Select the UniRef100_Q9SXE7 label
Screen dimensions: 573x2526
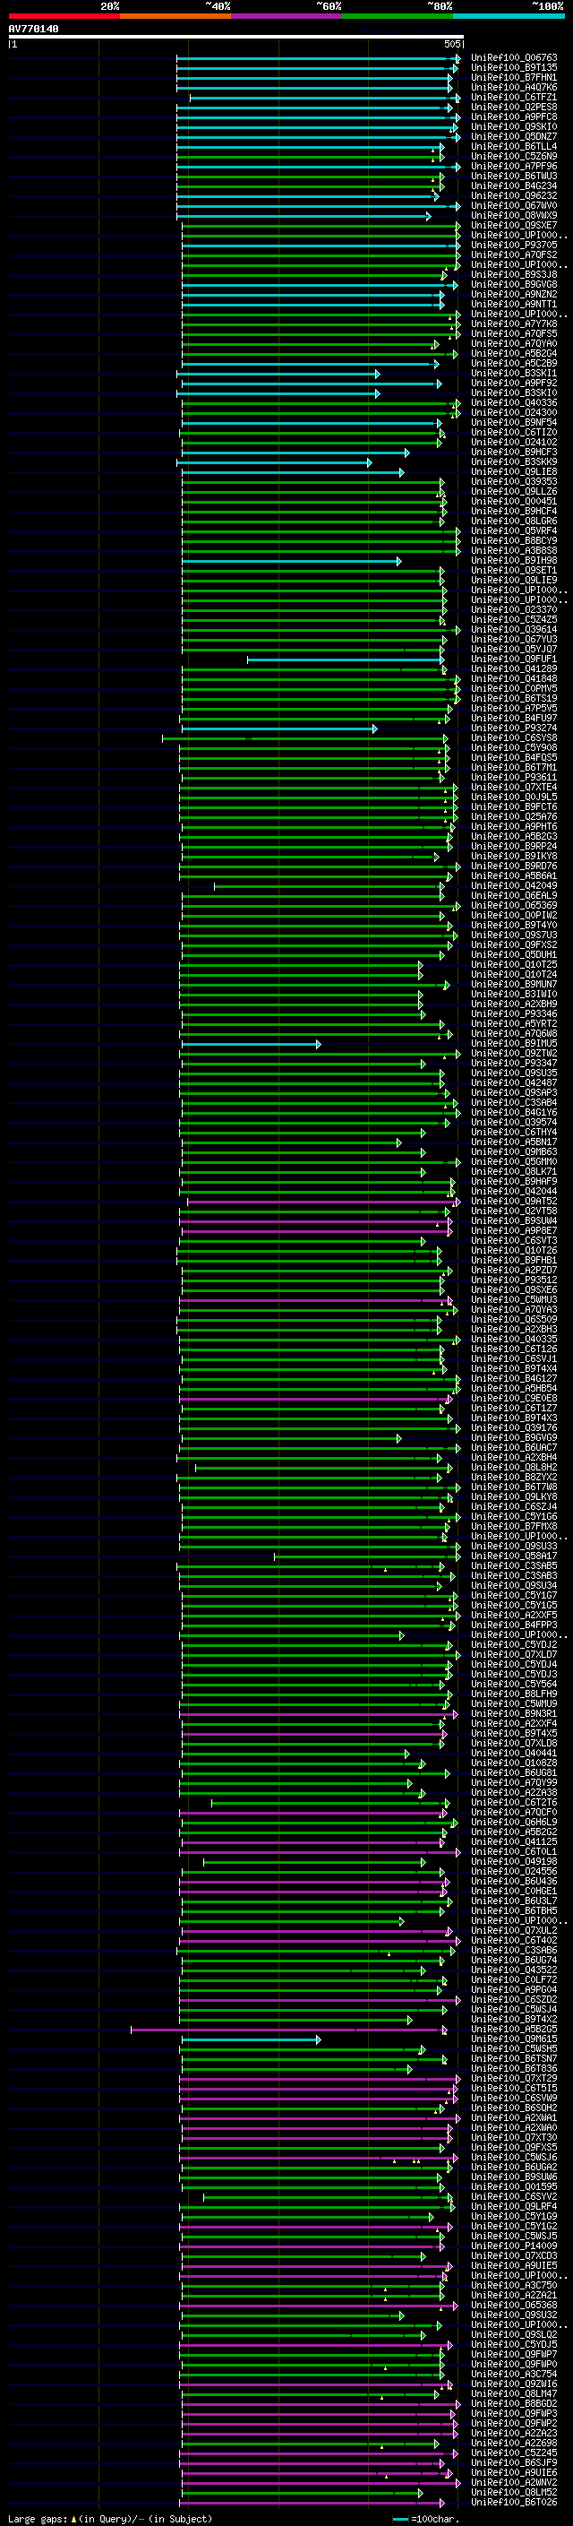coord(514,226)
